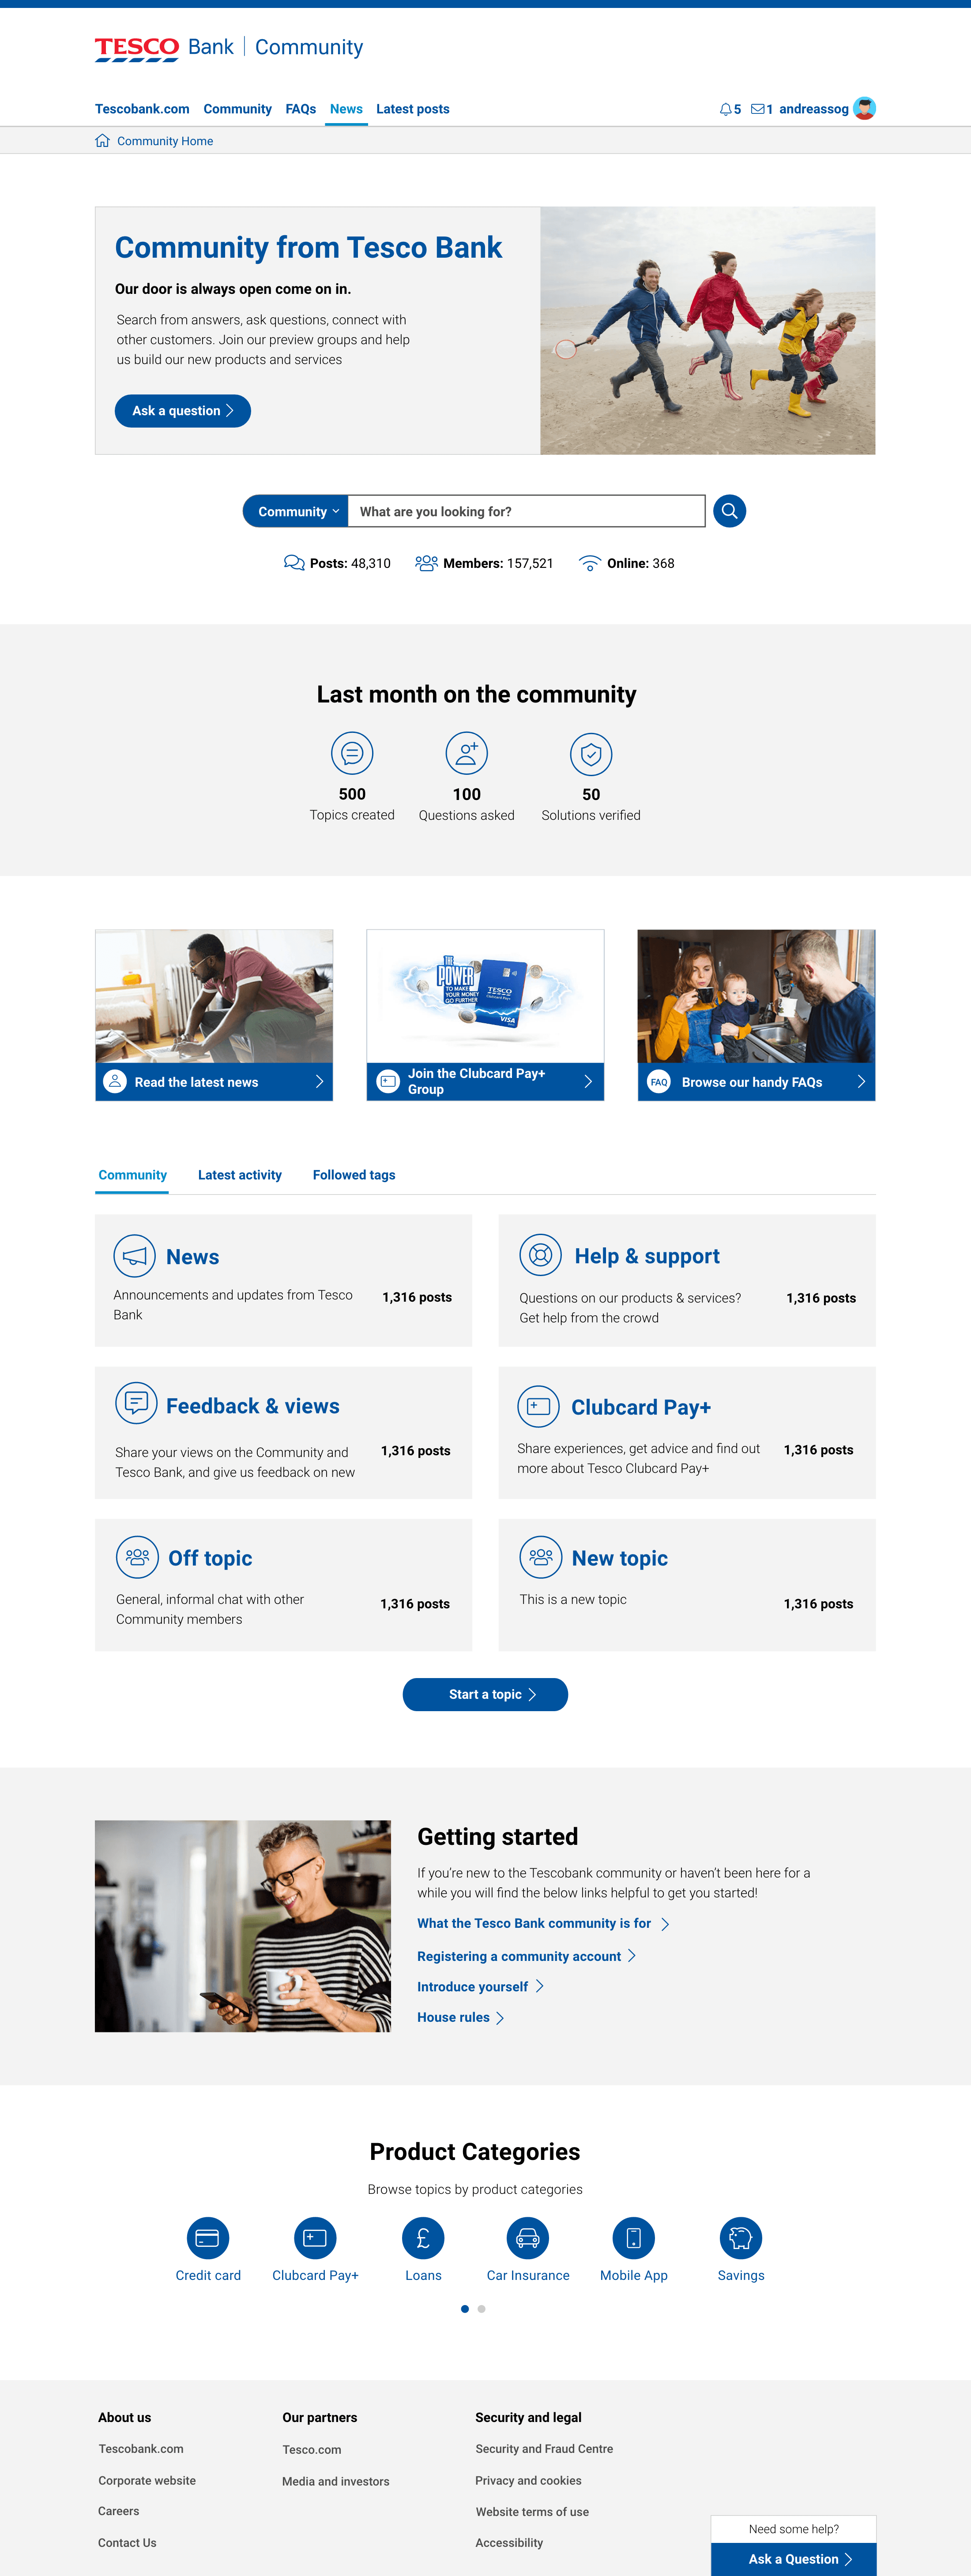Open the Mobile App category icon
The height and width of the screenshot is (2576, 971).
tap(633, 2237)
